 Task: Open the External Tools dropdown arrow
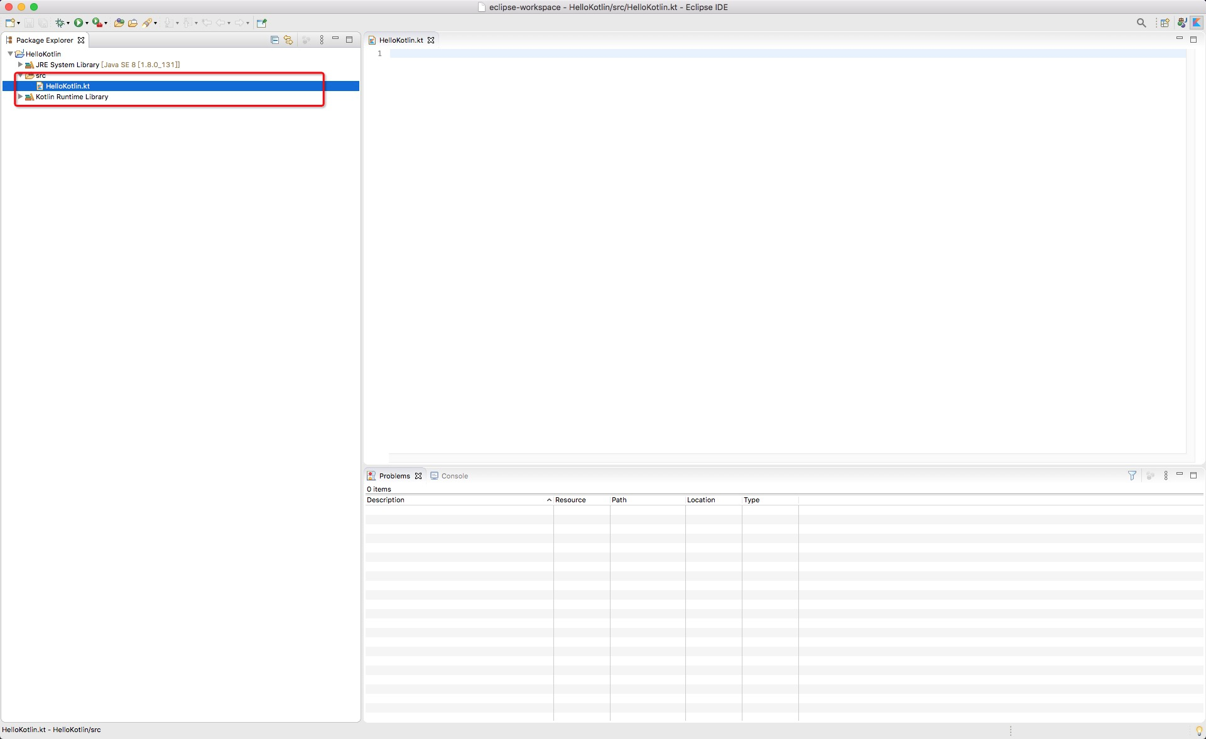[x=106, y=23]
